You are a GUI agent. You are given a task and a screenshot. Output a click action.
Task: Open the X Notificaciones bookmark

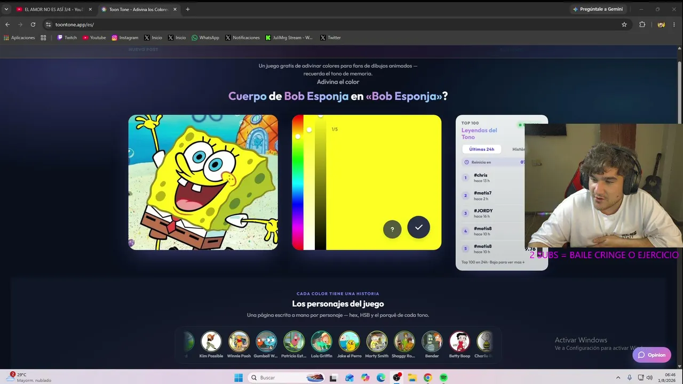coord(242,38)
